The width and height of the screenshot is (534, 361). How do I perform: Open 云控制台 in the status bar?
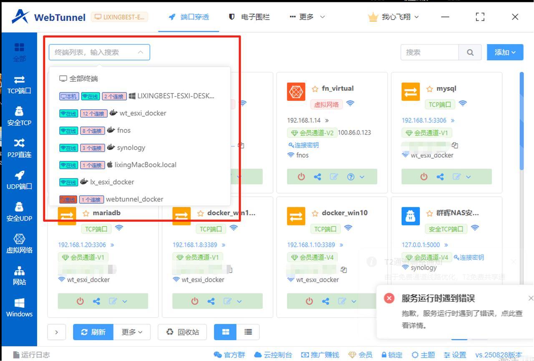[x=273, y=355]
